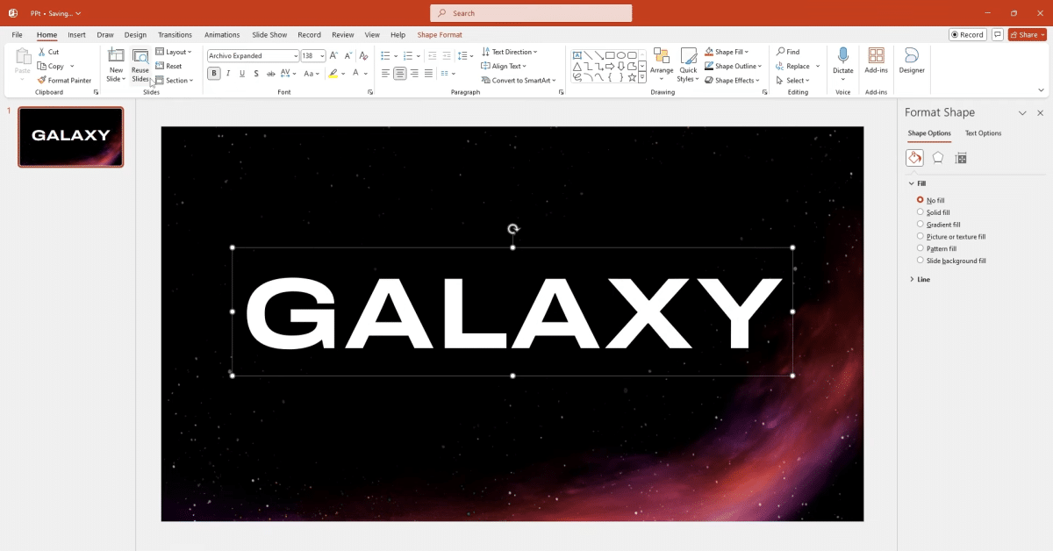
Task: Open the Animations ribbon tab
Action: [222, 34]
